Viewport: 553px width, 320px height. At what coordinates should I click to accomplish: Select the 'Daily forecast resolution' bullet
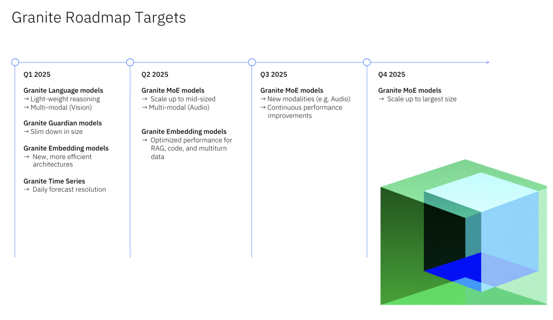click(x=65, y=189)
